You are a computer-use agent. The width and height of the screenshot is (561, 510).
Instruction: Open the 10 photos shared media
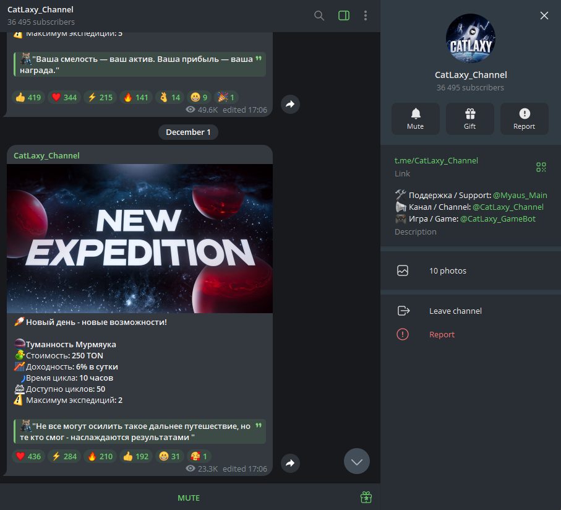tap(448, 270)
